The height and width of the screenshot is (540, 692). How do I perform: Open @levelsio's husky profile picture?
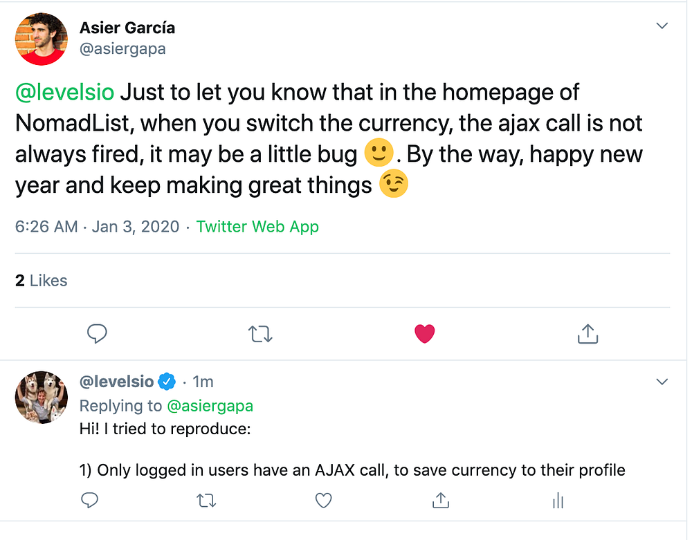tap(42, 397)
